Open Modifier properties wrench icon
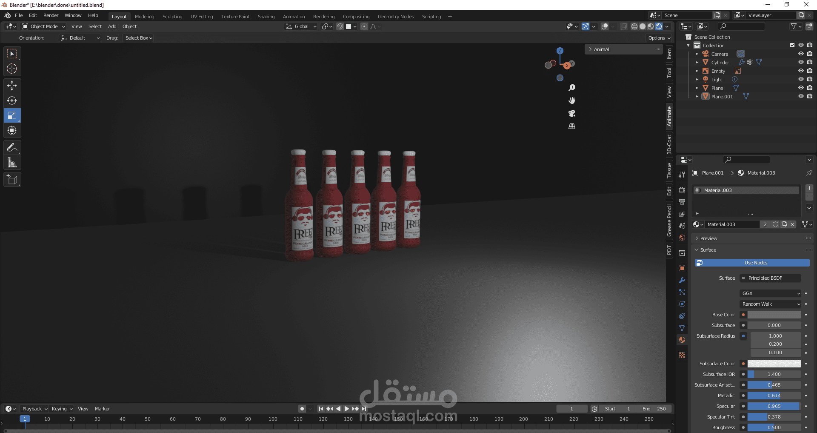Viewport: 817px width, 433px height. pos(682,280)
